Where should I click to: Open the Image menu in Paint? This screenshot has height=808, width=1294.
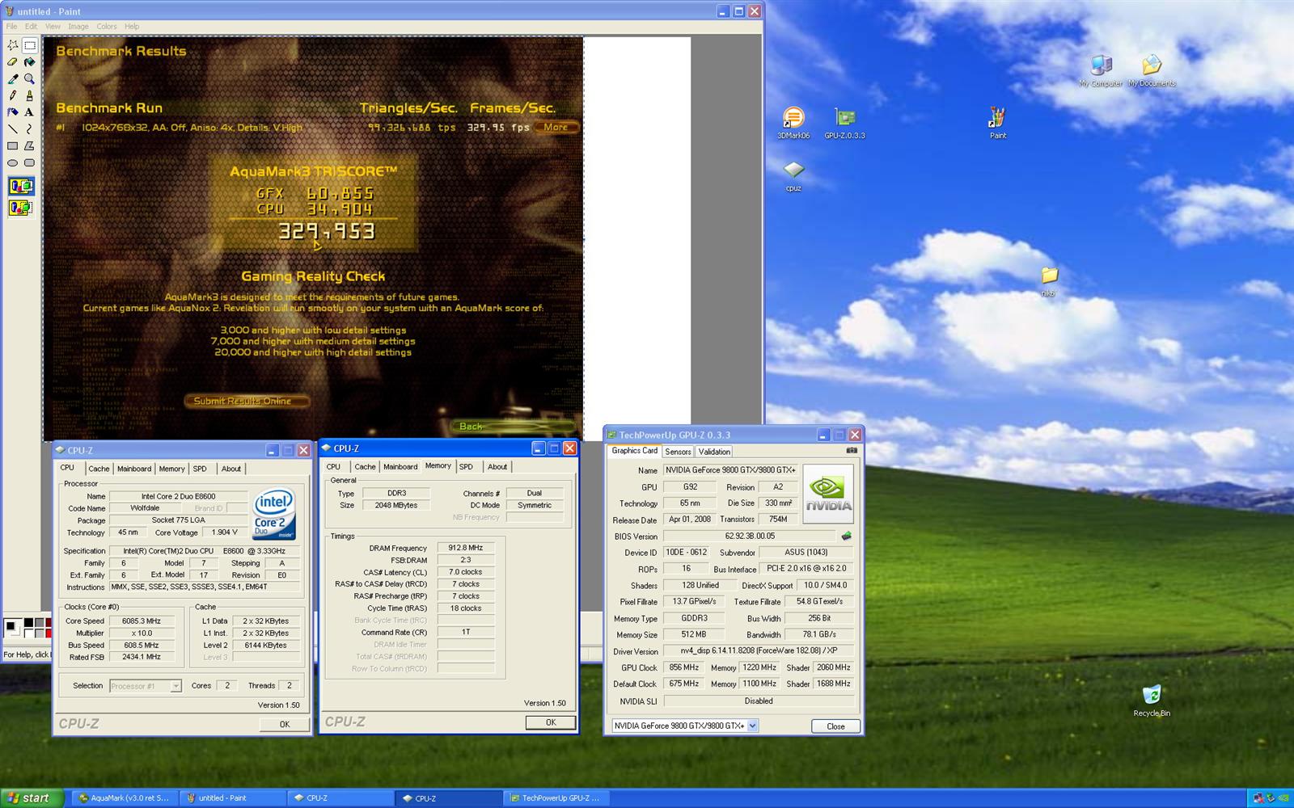coord(78,27)
